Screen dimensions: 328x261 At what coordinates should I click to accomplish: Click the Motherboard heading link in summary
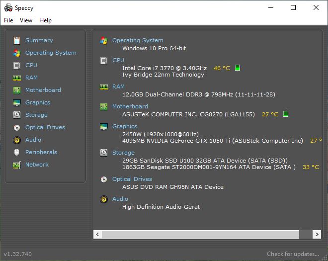(x=130, y=106)
